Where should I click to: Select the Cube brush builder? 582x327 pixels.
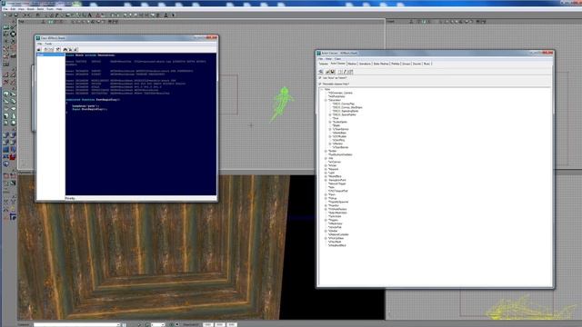[6, 94]
